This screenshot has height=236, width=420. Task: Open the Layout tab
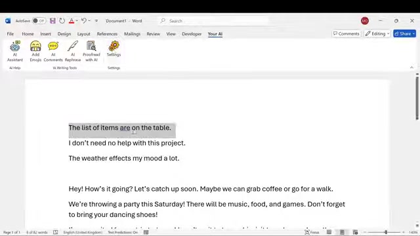point(84,34)
